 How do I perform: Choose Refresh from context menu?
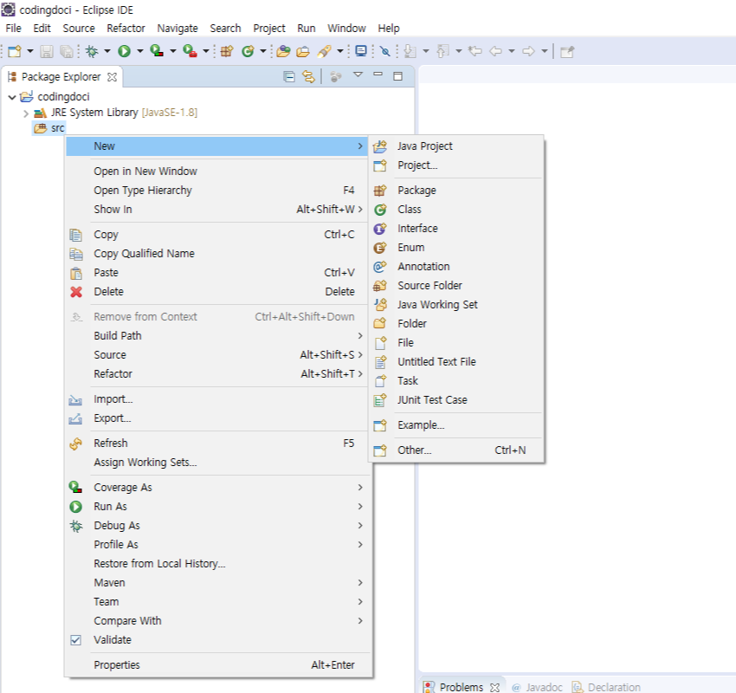point(216,444)
